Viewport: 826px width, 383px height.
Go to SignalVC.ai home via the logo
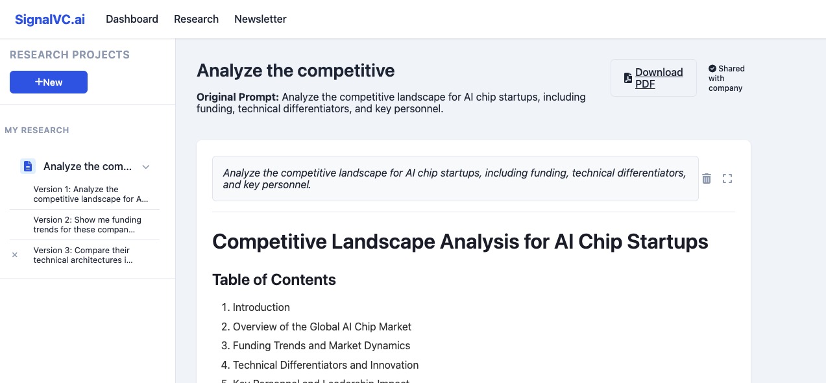click(50, 19)
